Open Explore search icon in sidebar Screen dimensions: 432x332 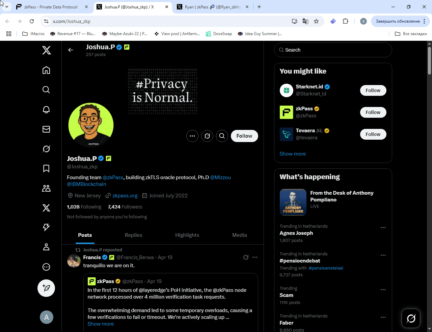(46, 89)
